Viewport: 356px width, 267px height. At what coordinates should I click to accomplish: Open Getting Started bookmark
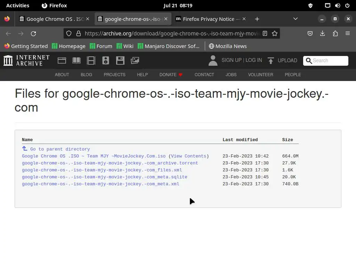click(26, 46)
